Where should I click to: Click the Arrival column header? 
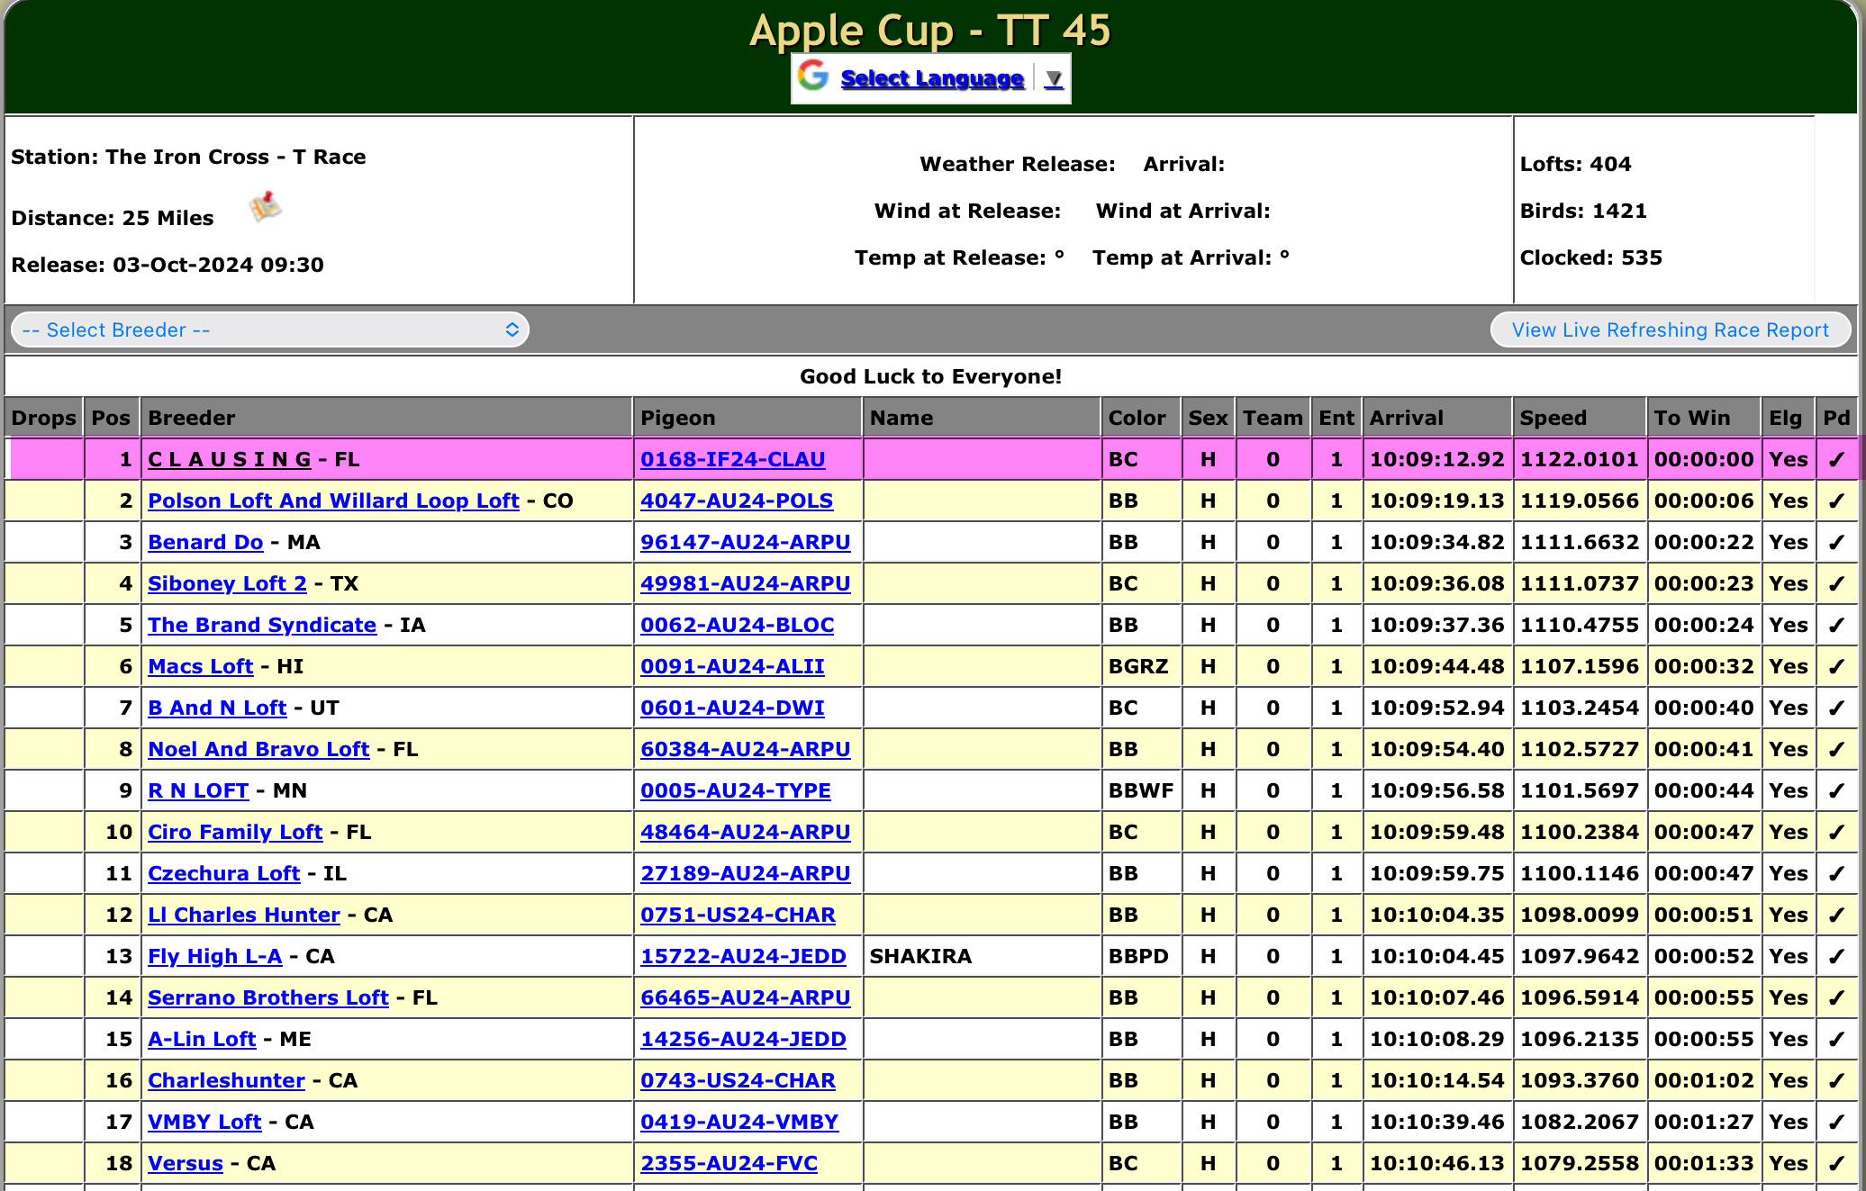[x=1437, y=418]
